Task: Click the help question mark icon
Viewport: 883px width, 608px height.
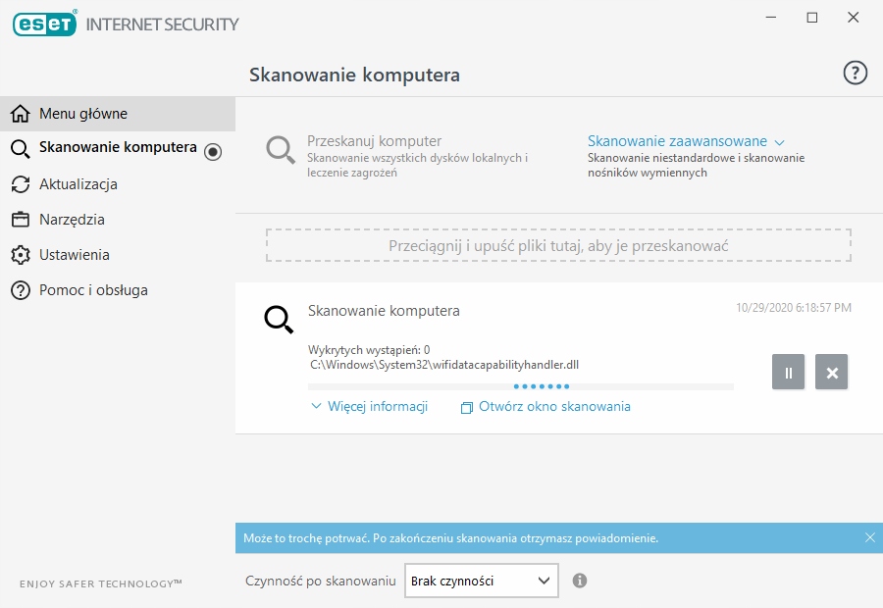Action: tap(856, 74)
